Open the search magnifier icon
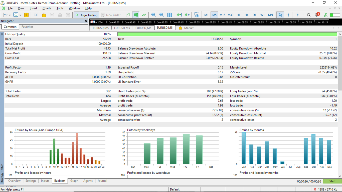Viewport: 342px width, 192px height. coord(309,15)
